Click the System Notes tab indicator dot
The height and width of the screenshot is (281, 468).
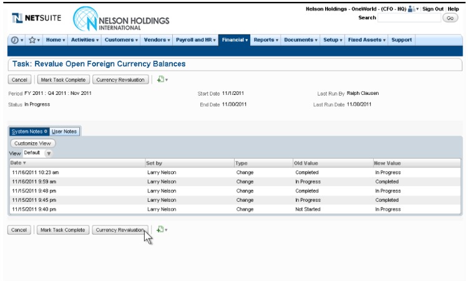pos(46,131)
